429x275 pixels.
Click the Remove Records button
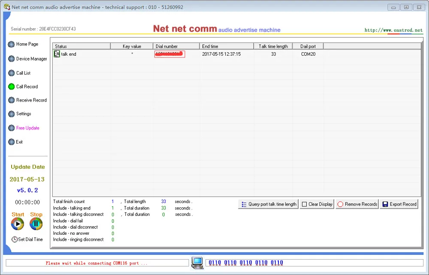click(x=357, y=204)
